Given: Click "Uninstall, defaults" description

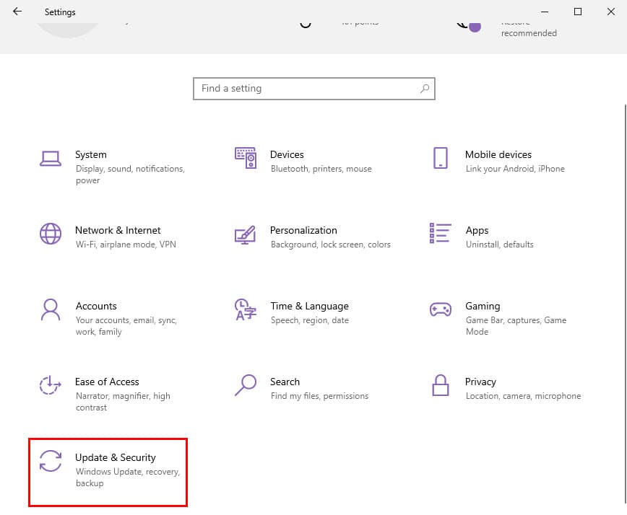Looking at the screenshot, I should tap(499, 245).
